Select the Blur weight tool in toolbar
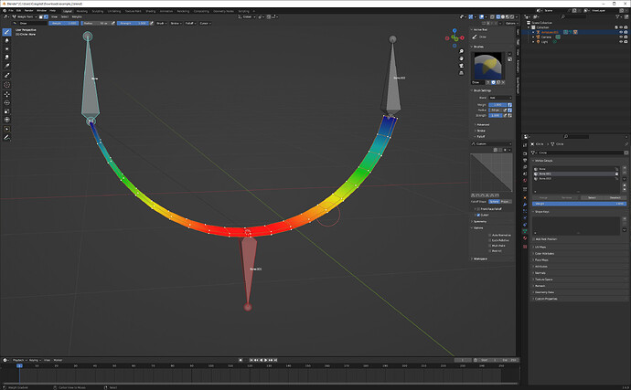 pyautogui.click(x=6, y=40)
